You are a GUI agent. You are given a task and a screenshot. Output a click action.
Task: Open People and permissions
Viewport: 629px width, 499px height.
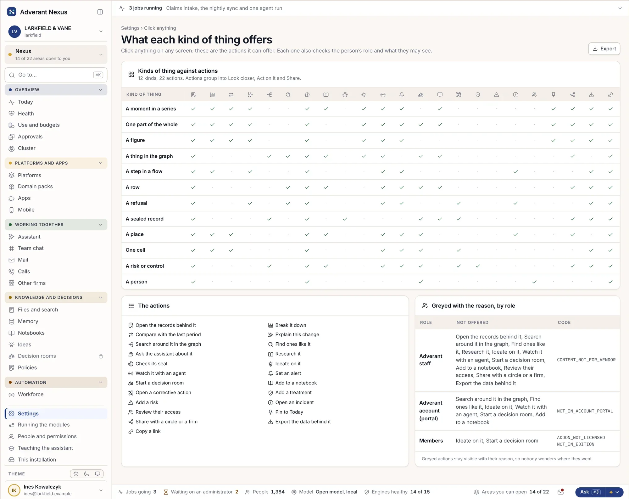(x=56, y=436)
